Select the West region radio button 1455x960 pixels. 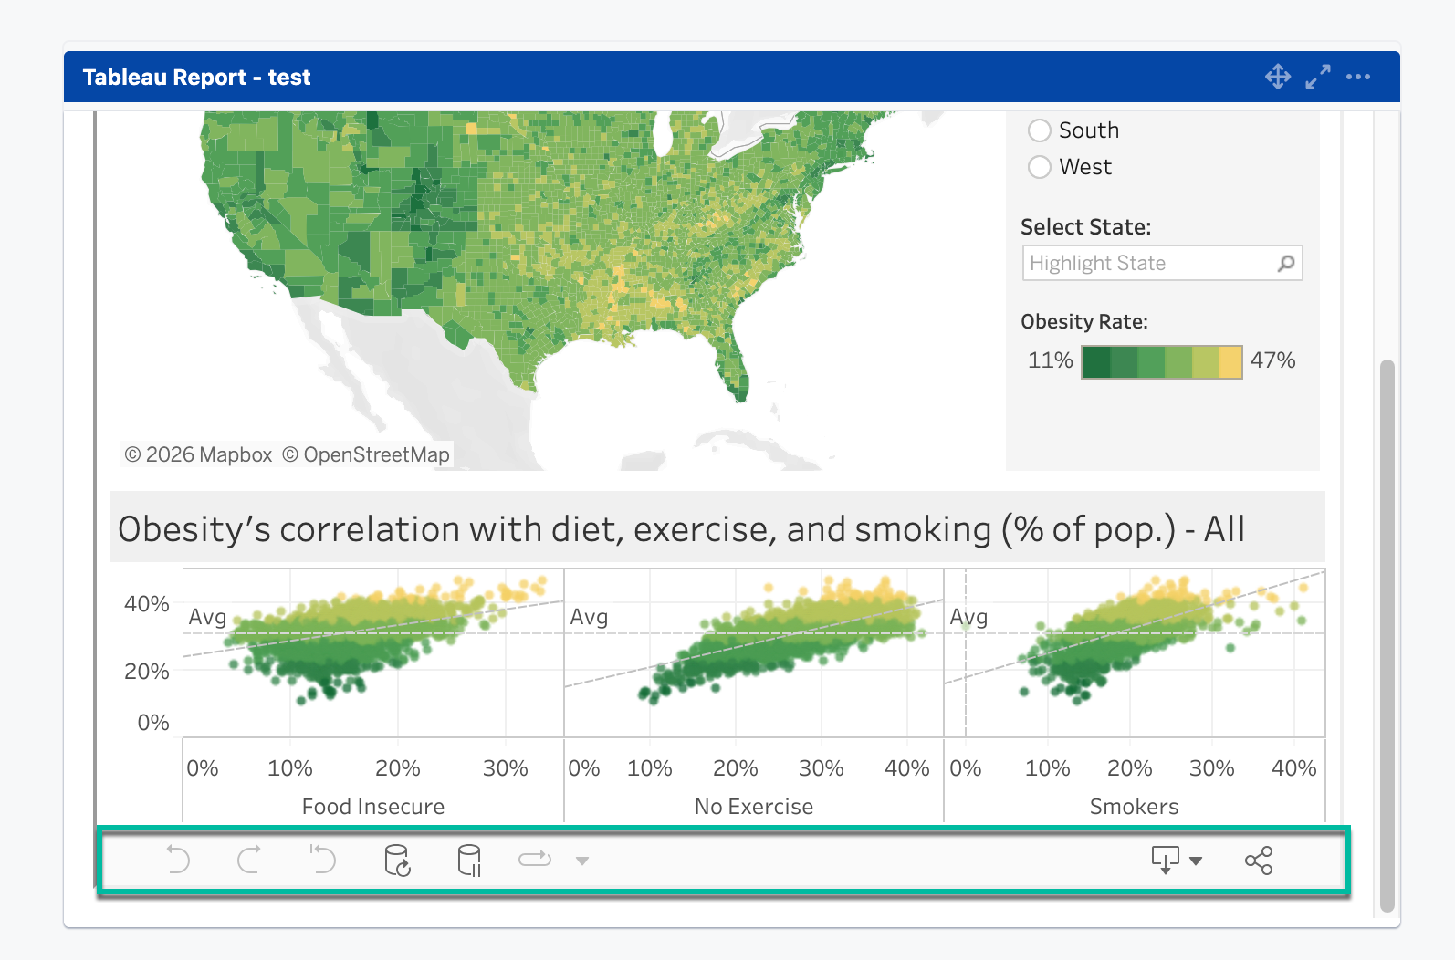pos(1040,167)
